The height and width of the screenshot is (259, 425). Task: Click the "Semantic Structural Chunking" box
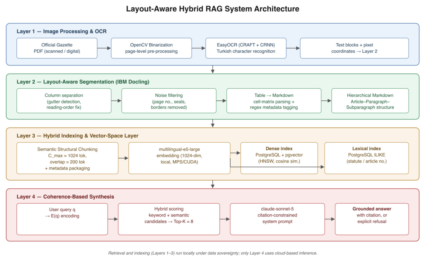pos(67,158)
